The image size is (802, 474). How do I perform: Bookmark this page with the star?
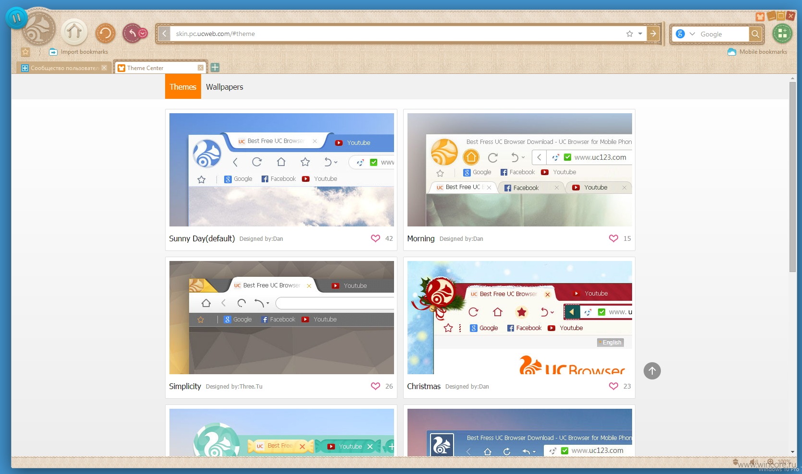(x=630, y=34)
